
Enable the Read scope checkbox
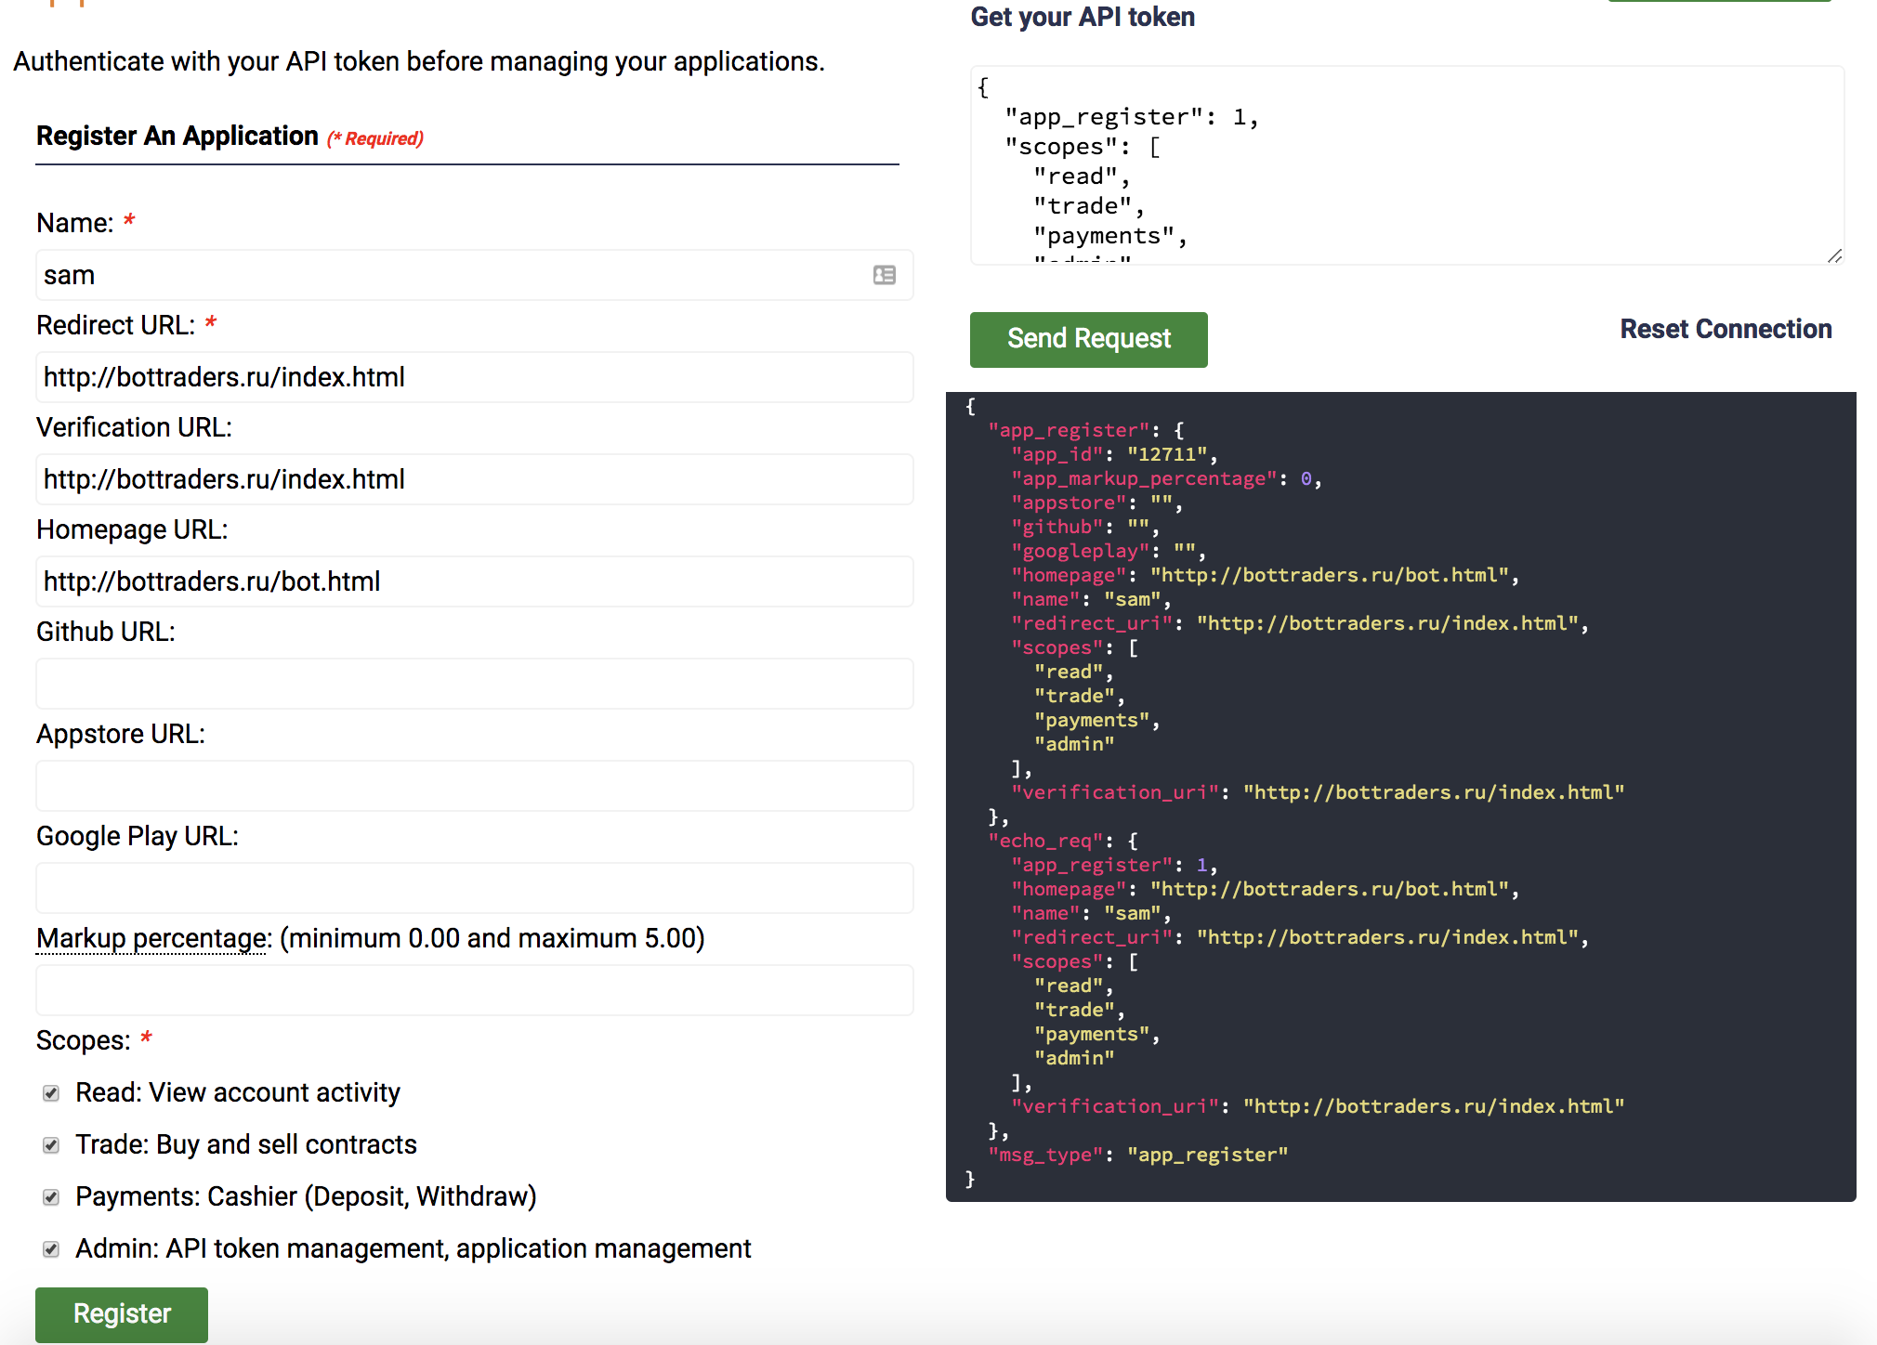[51, 1093]
